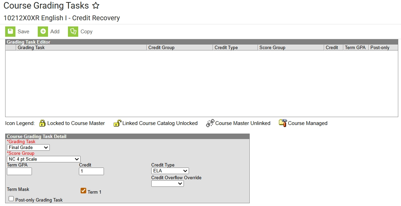Click the Course Managed hammer icon

pos(283,123)
